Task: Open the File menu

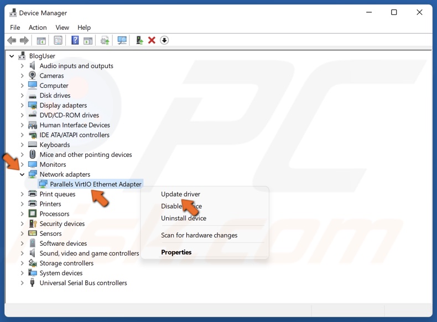Action: (15, 28)
